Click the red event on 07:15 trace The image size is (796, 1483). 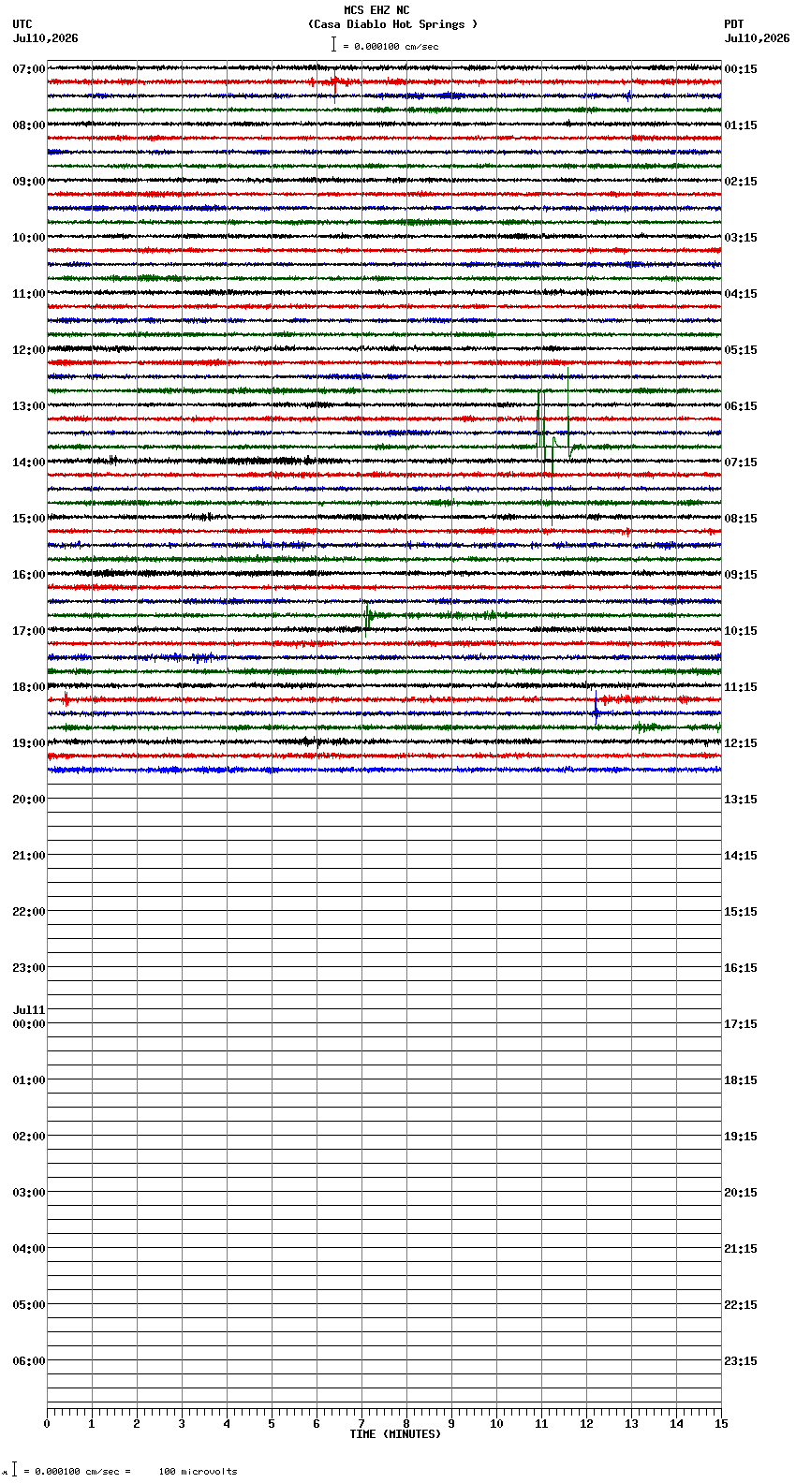pos(334,82)
